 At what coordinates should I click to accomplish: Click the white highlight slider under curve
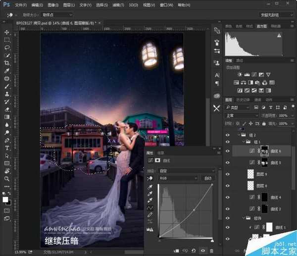coord(212,241)
